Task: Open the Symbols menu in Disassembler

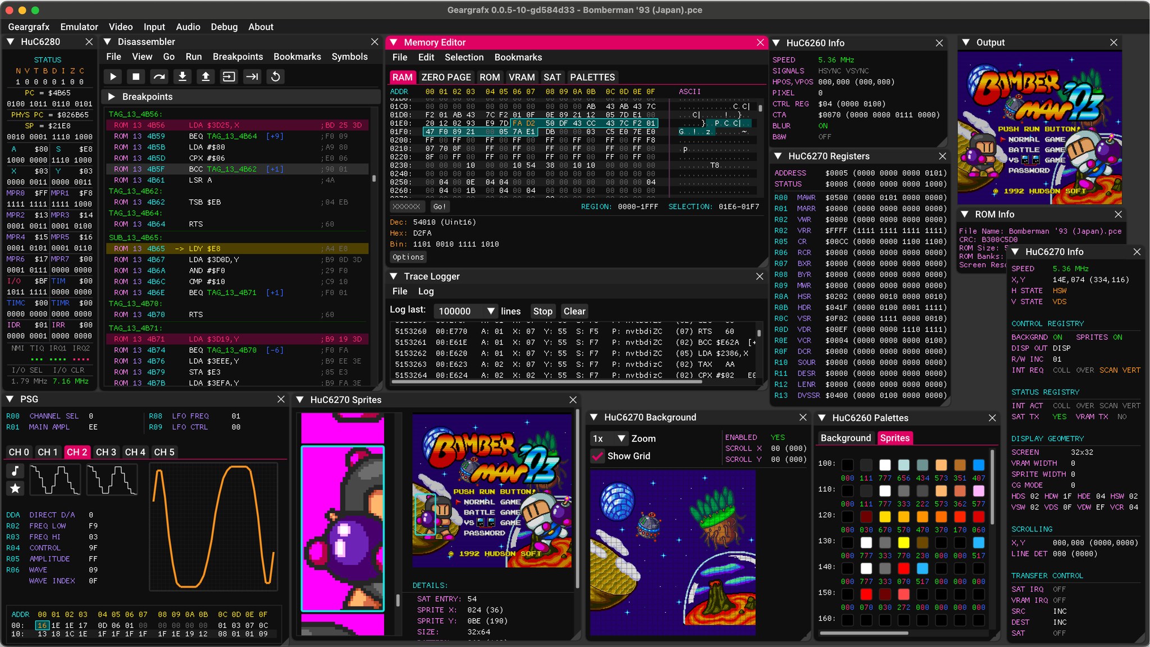Action: tap(349, 57)
